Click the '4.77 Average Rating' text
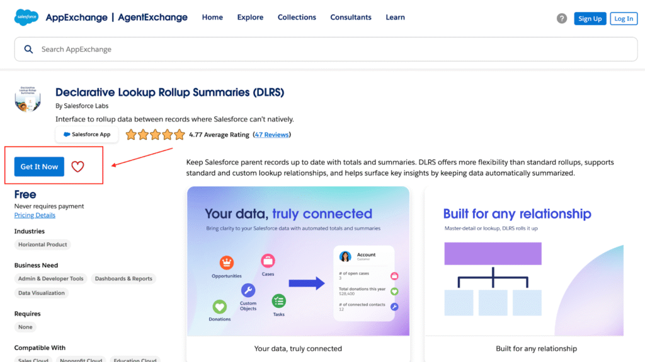 (219, 135)
